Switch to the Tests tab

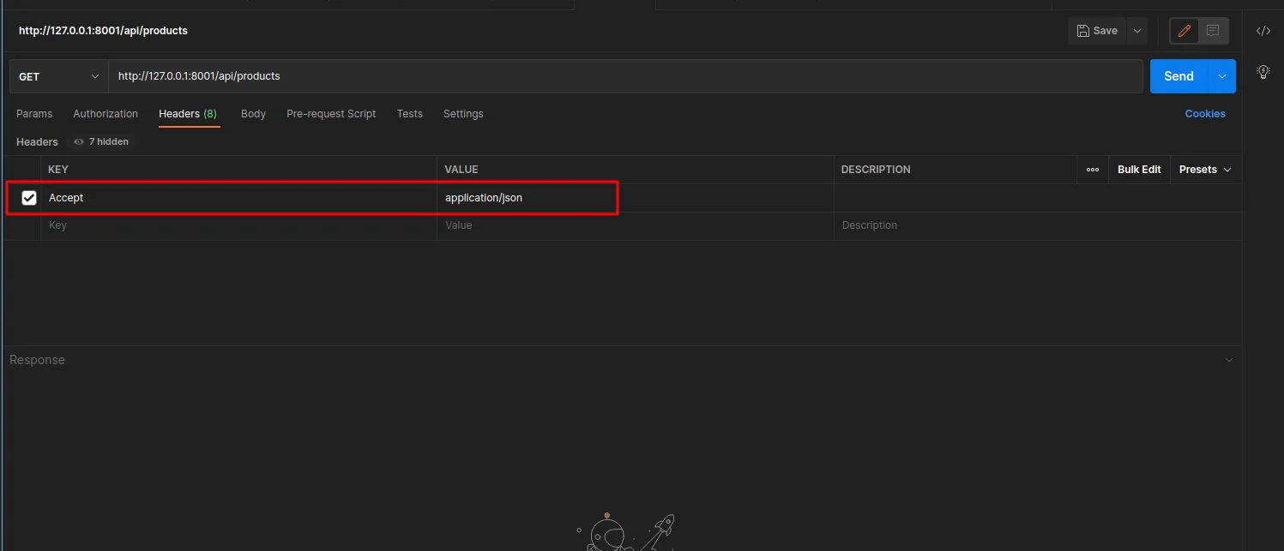coord(409,114)
